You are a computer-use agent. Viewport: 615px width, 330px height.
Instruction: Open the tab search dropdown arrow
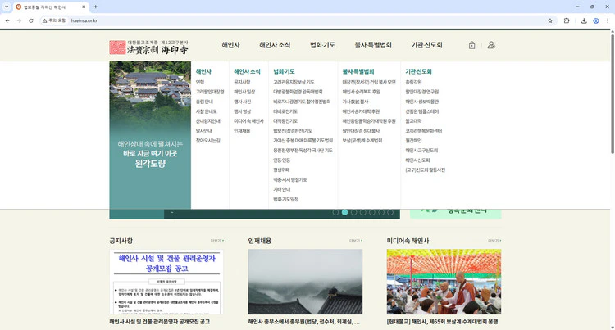(x=7, y=7)
